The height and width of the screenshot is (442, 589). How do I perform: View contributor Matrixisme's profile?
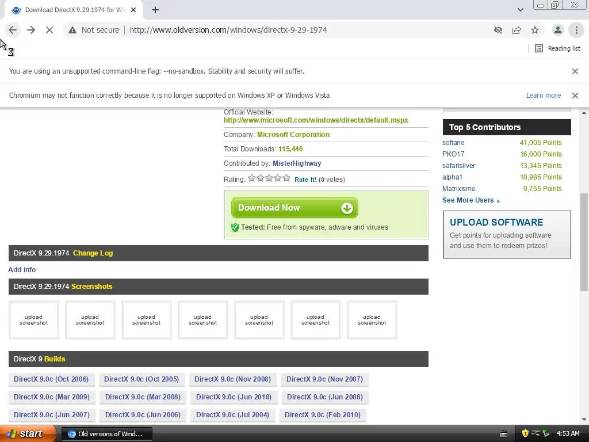coord(458,189)
